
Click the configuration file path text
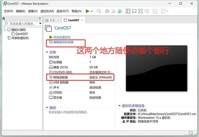click(167, 114)
